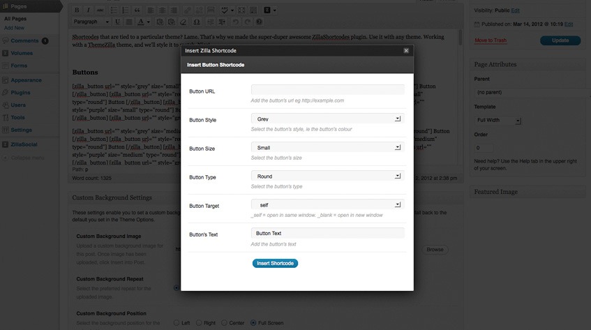Open the text color arrow dropdown
This screenshot has width=591, height=330.
pyautogui.click(x=148, y=22)
